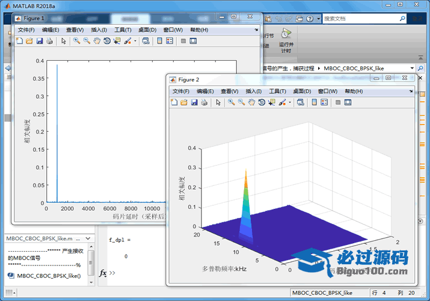Toggle Insert Colorbar in Figure 2 toolbar
Screen dimensions: 430x301
click(x=313, y=102)
